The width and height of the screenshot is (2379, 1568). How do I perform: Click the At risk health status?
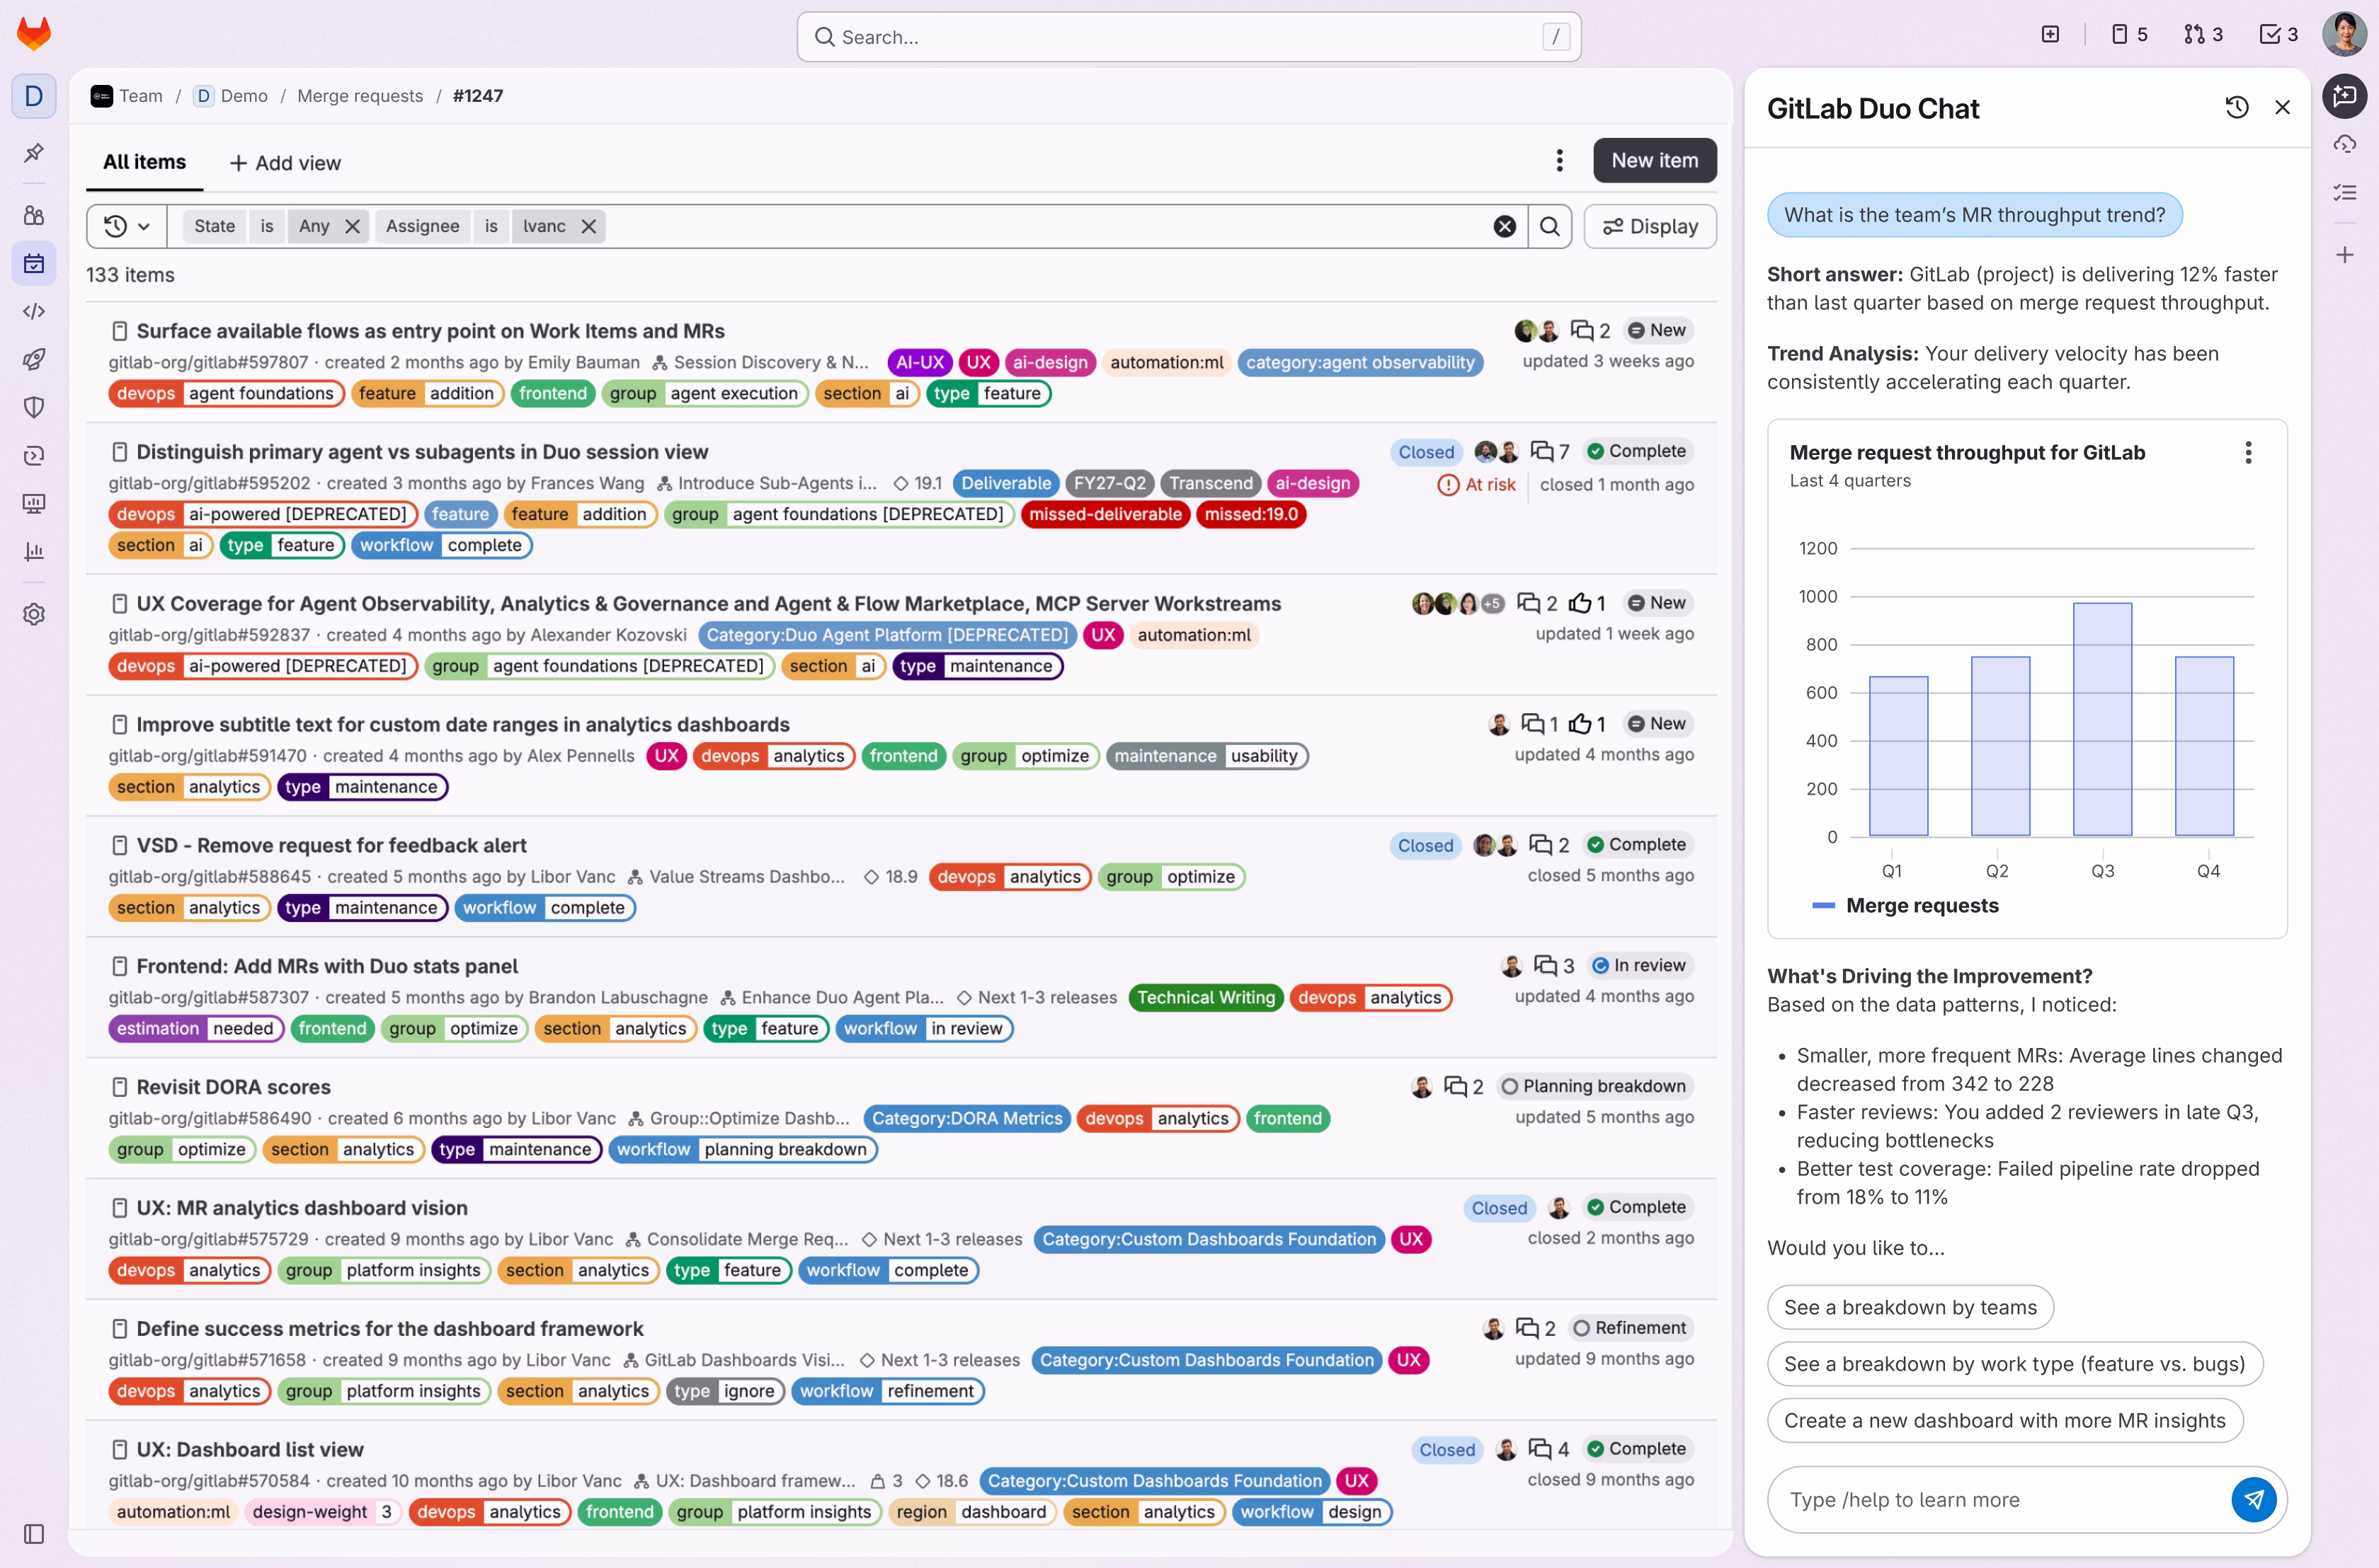(1477, 484)
